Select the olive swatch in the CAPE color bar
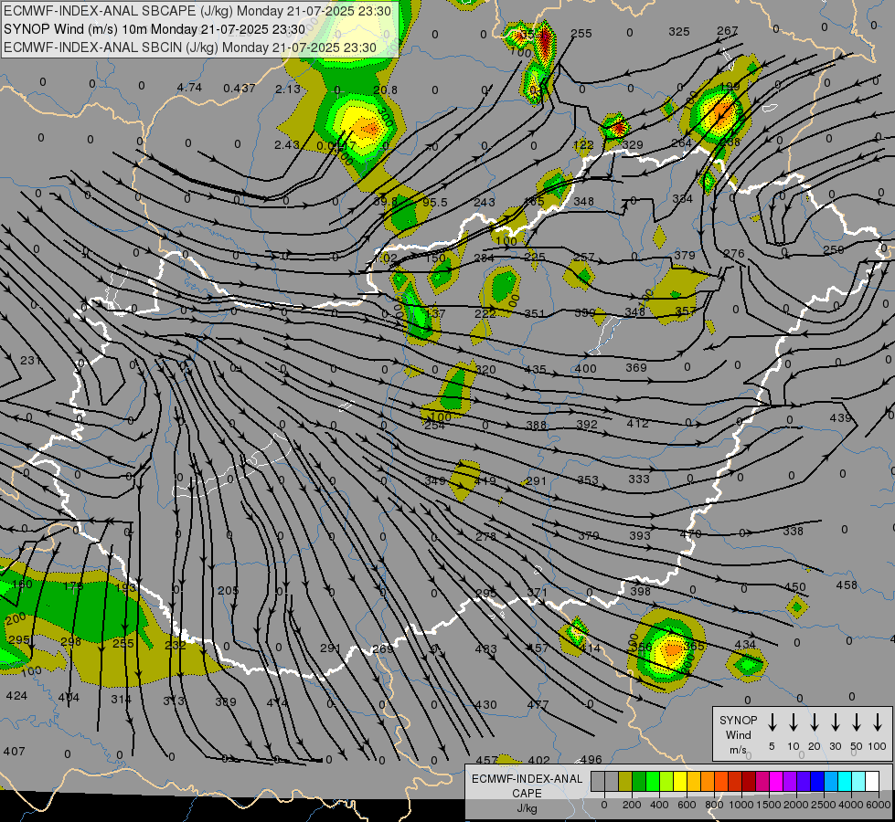The image size is (895, 822). click(625, 782)
